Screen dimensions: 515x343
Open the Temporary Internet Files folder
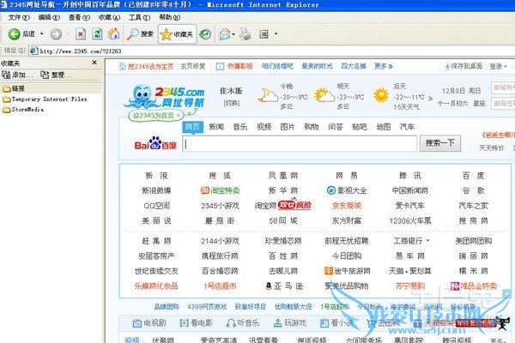pyautogui.click(x=45, y=99)
